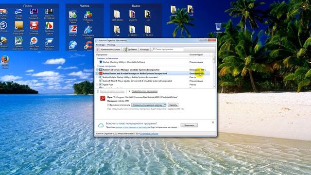Click the Включить button in banner

189,125
